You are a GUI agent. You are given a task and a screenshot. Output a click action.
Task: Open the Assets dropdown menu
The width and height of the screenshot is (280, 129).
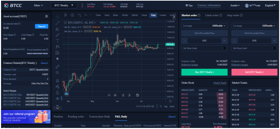235,5
